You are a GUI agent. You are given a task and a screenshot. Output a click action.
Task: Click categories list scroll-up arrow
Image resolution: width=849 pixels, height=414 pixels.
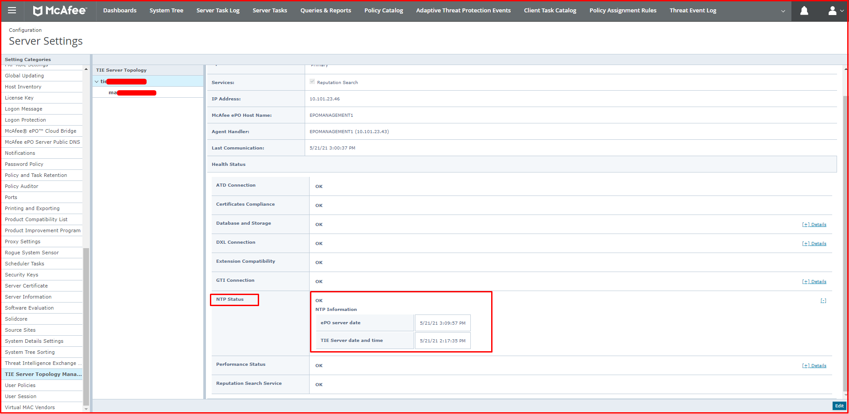point(86,69)
